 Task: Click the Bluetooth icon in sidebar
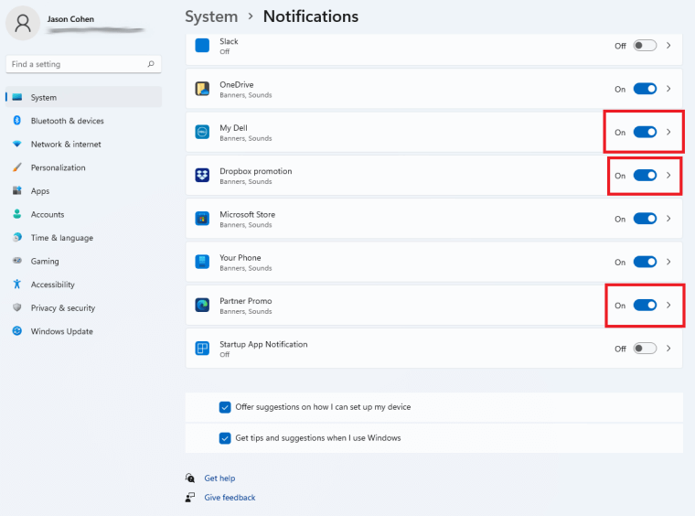point(16,121)
